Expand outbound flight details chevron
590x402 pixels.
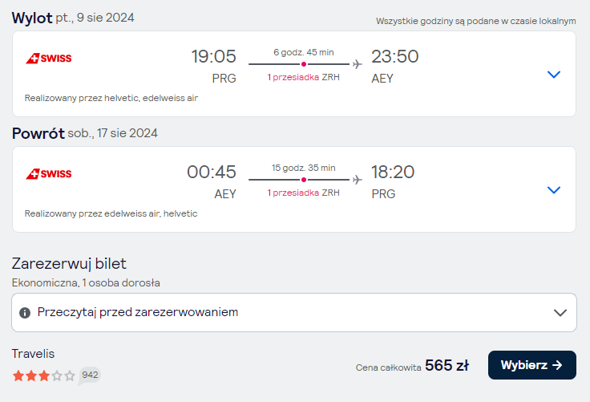tap(553, 74)
